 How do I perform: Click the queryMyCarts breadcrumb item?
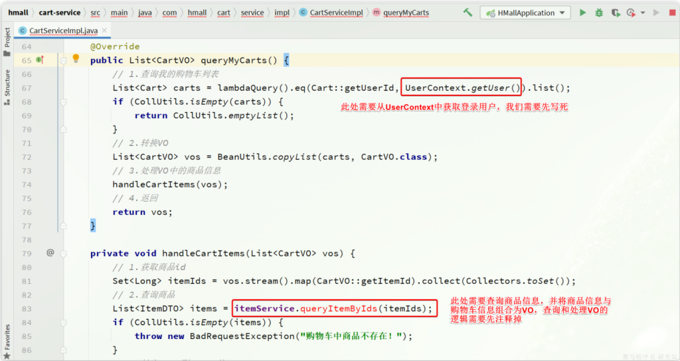coord(406,13)
